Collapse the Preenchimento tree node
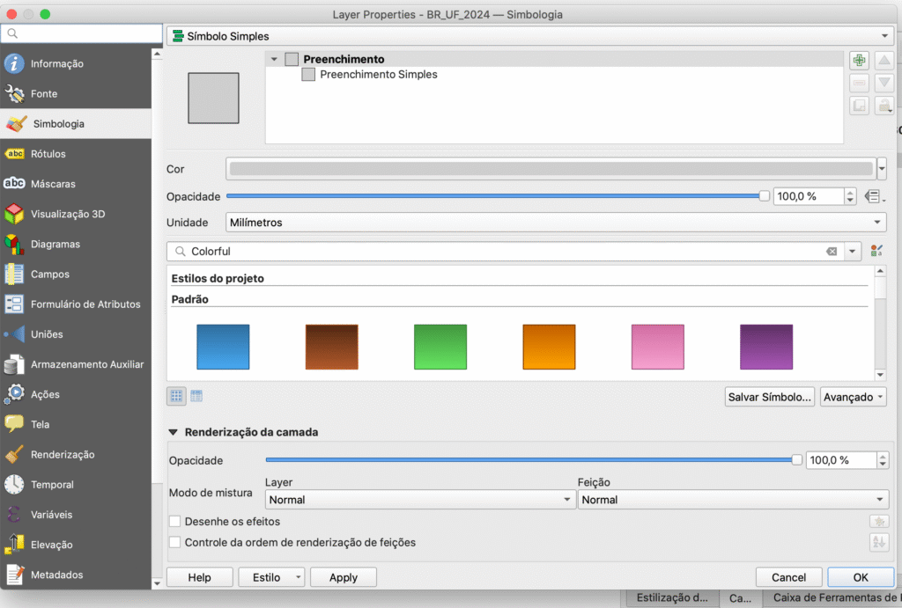 pos(275,59)
